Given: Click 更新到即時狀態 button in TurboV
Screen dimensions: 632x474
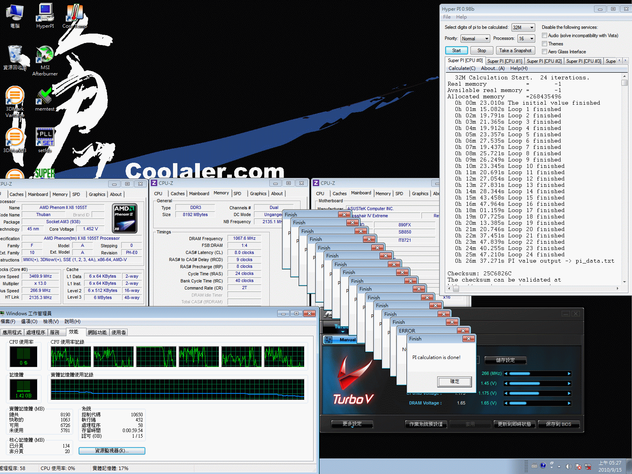Looking at the screenshot, I should point(515,424).
